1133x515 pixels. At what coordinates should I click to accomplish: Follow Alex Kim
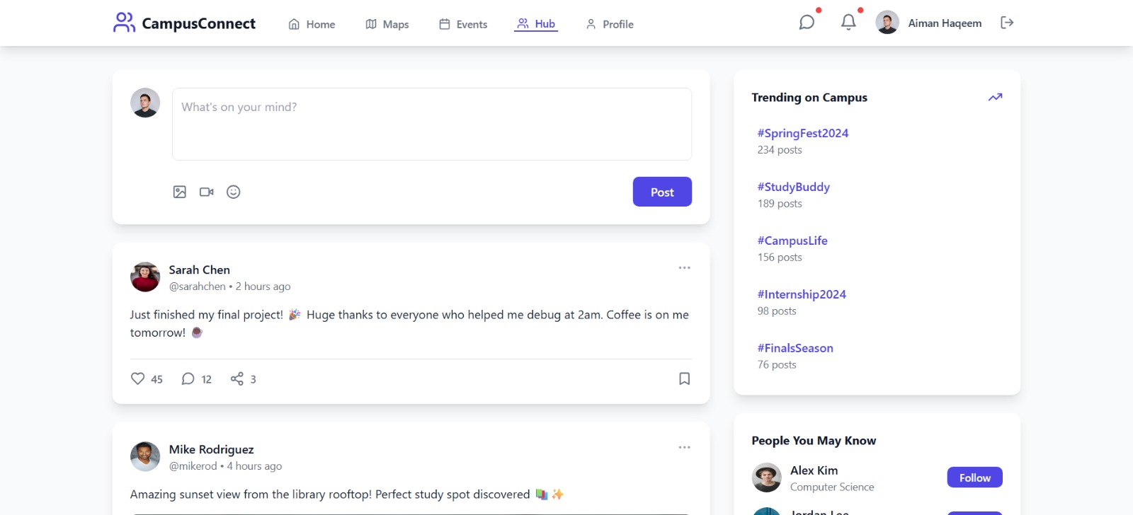click(x=974, y=478)
